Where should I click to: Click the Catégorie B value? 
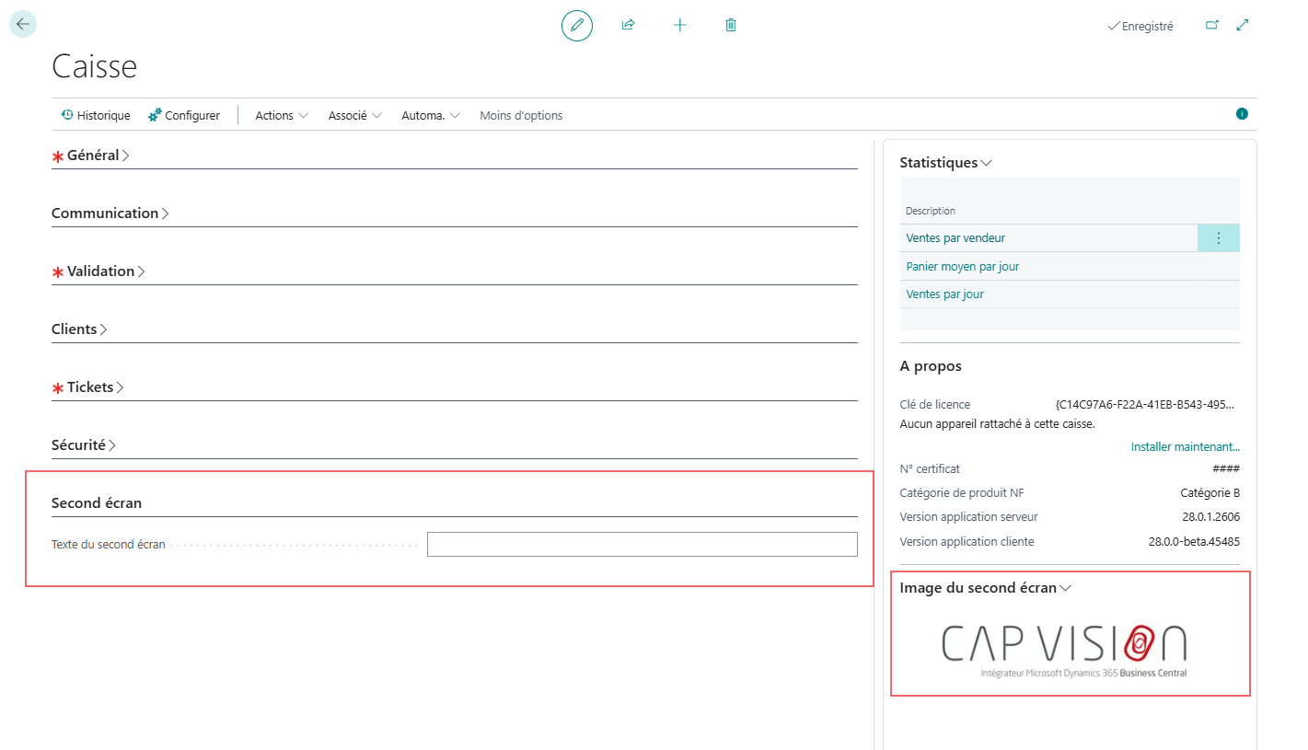pos(1210,493)
